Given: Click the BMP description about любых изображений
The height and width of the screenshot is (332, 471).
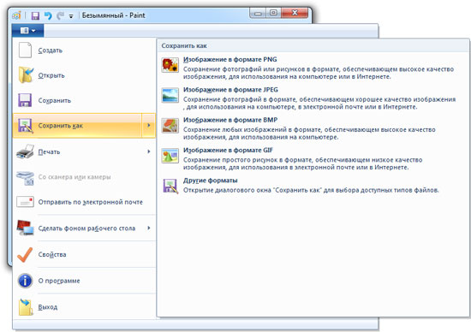Looking at the screenshot, I should coord(309,133).
